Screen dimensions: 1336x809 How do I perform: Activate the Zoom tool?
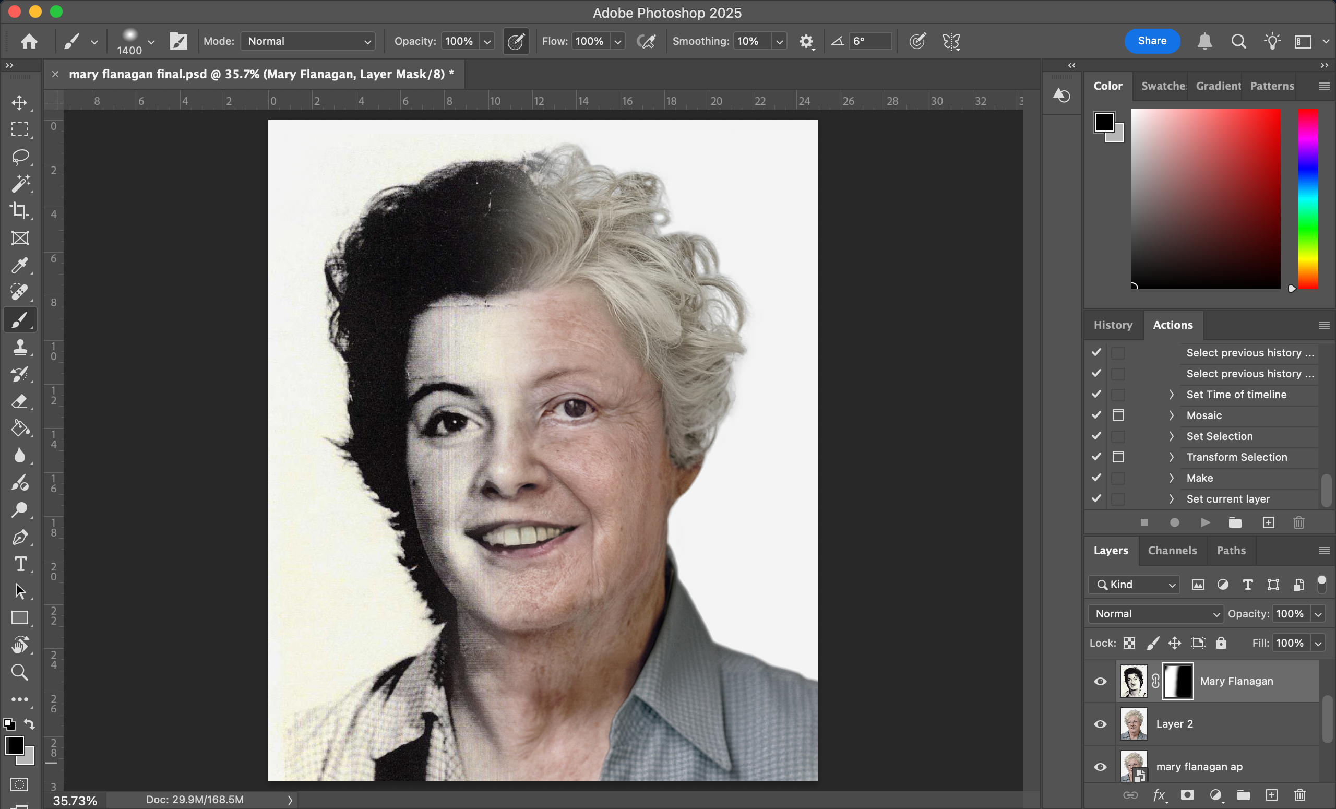(20, 672)
